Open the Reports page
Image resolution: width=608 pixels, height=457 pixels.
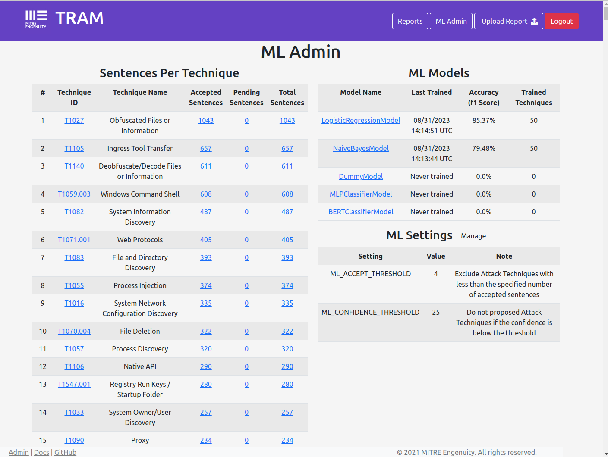click(x=410, y=21)
